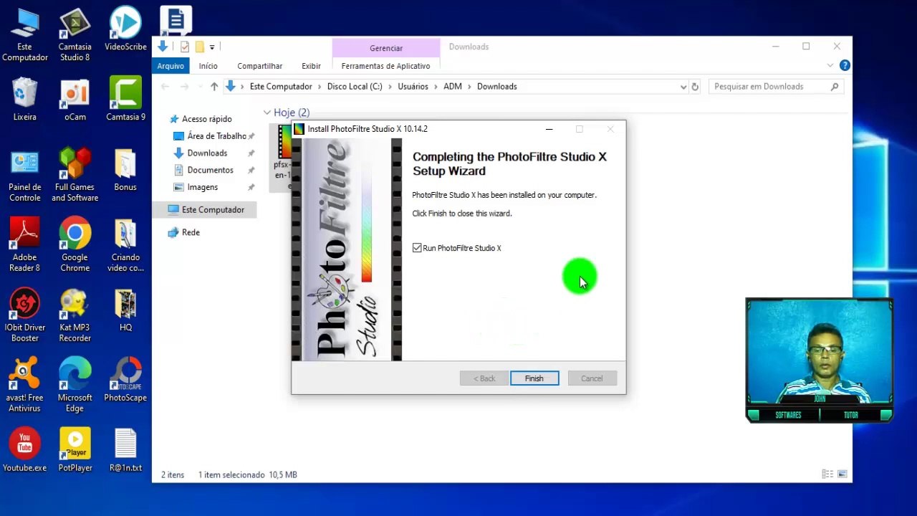The image size is (917, 516).
Task: Open the Bonus folder on desktop
Action: click(125, 171)
